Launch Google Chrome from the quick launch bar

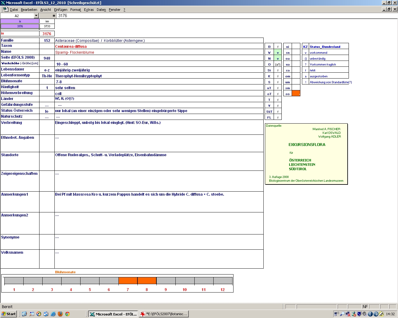[x=67, y=314]
